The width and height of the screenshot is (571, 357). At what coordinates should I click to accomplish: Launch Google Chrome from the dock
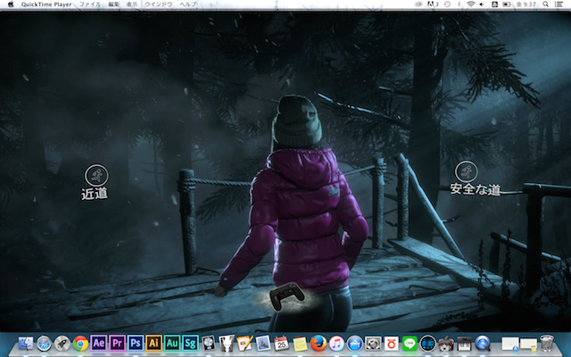80,343
